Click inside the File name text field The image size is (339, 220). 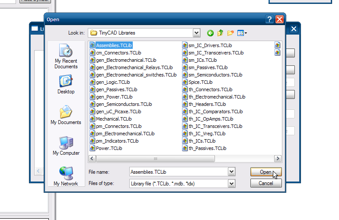tap(178, 172)
